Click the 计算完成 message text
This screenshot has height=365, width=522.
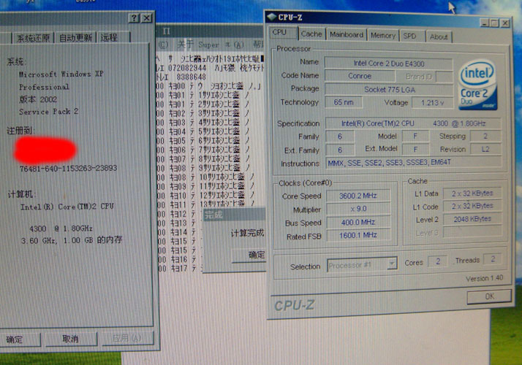(247, 233)
